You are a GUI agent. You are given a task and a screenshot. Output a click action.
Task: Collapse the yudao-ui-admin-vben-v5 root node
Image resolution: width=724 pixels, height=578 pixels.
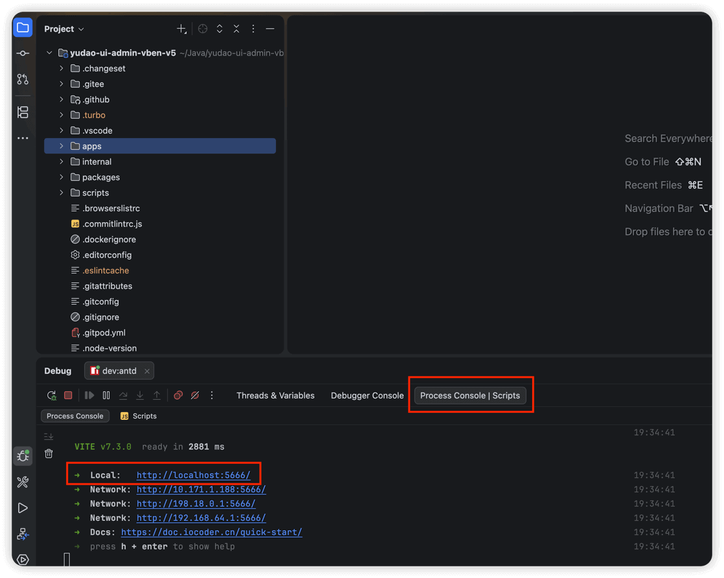tap(49, 53)
